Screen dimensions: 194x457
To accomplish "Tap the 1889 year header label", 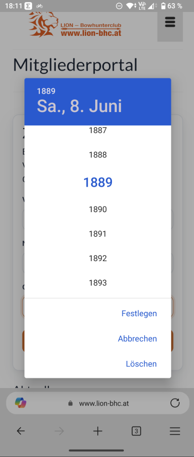I will pos(46,91).
